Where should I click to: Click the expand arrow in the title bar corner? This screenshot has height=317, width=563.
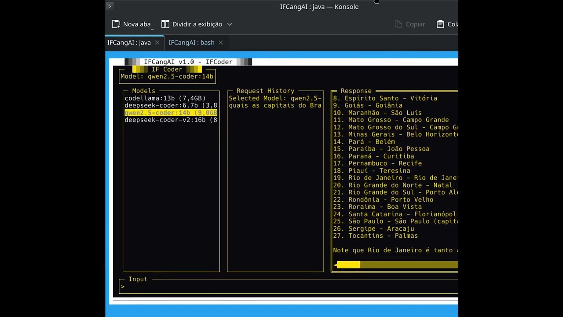(110, 6)
